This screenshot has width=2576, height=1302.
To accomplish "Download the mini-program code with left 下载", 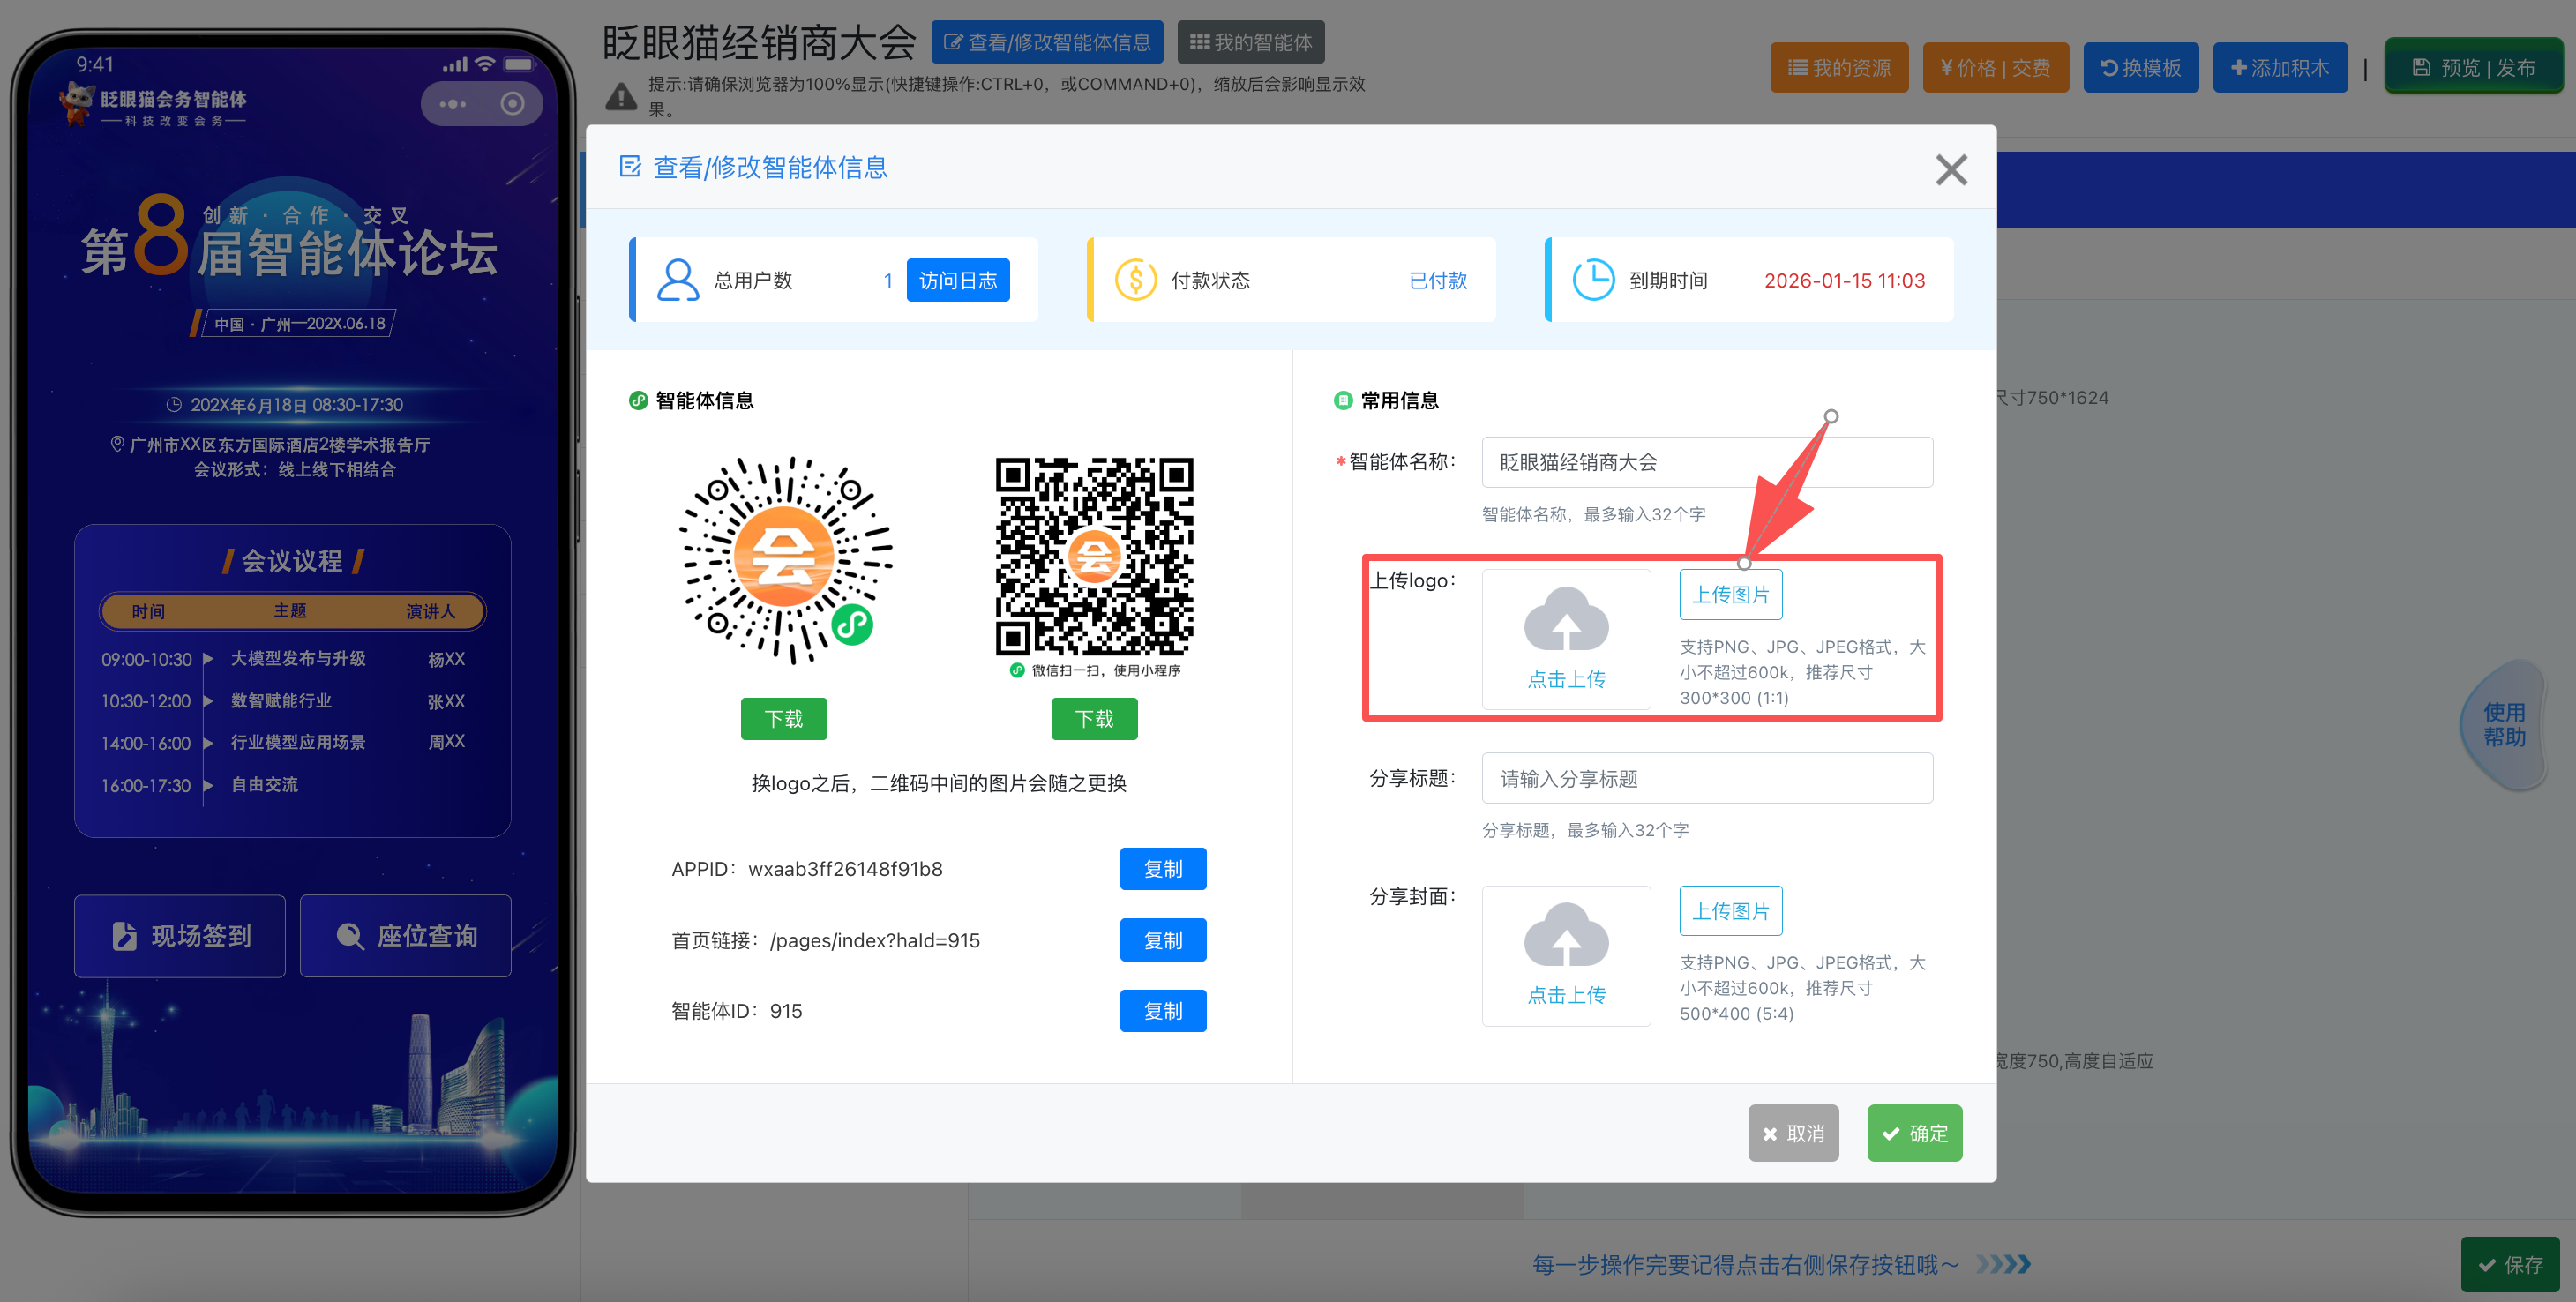I will tap(783, 719).
